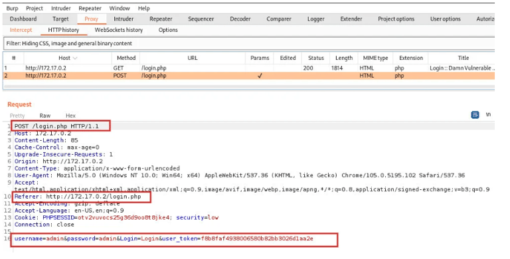This screenshot has height=259, width=510.
Task: Sort history by the # column
Action: point(13,58)
